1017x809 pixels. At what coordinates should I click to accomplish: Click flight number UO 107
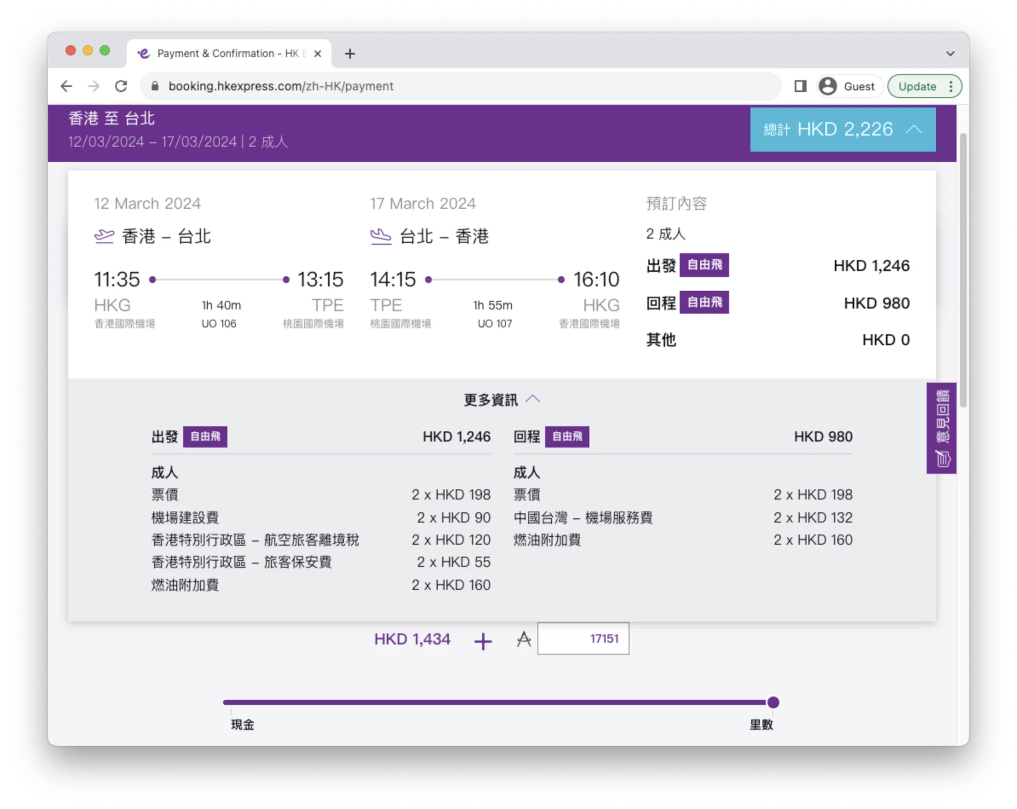point(495,324)
